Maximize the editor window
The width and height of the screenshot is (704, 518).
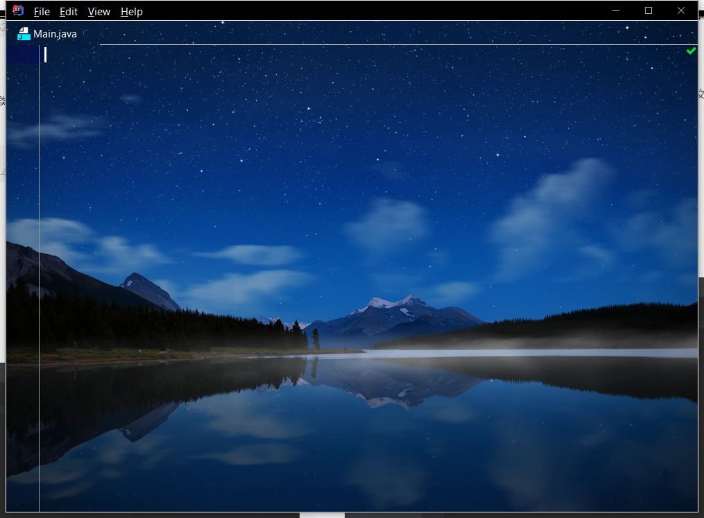pos(649,10)
